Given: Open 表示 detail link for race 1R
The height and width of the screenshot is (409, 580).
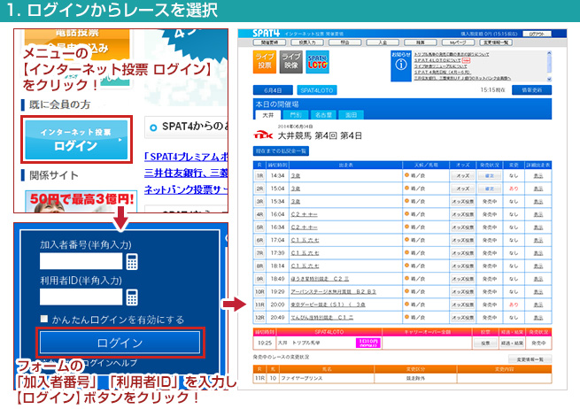Looking at the screenshot, I should coord(538,175).
